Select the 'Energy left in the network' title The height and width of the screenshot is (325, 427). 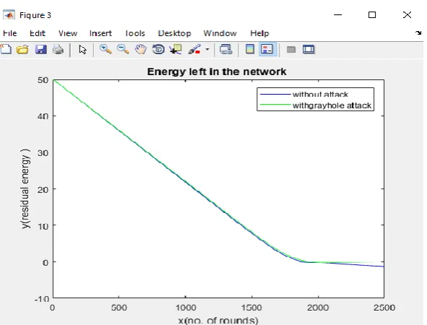click(x=217, y=71)
